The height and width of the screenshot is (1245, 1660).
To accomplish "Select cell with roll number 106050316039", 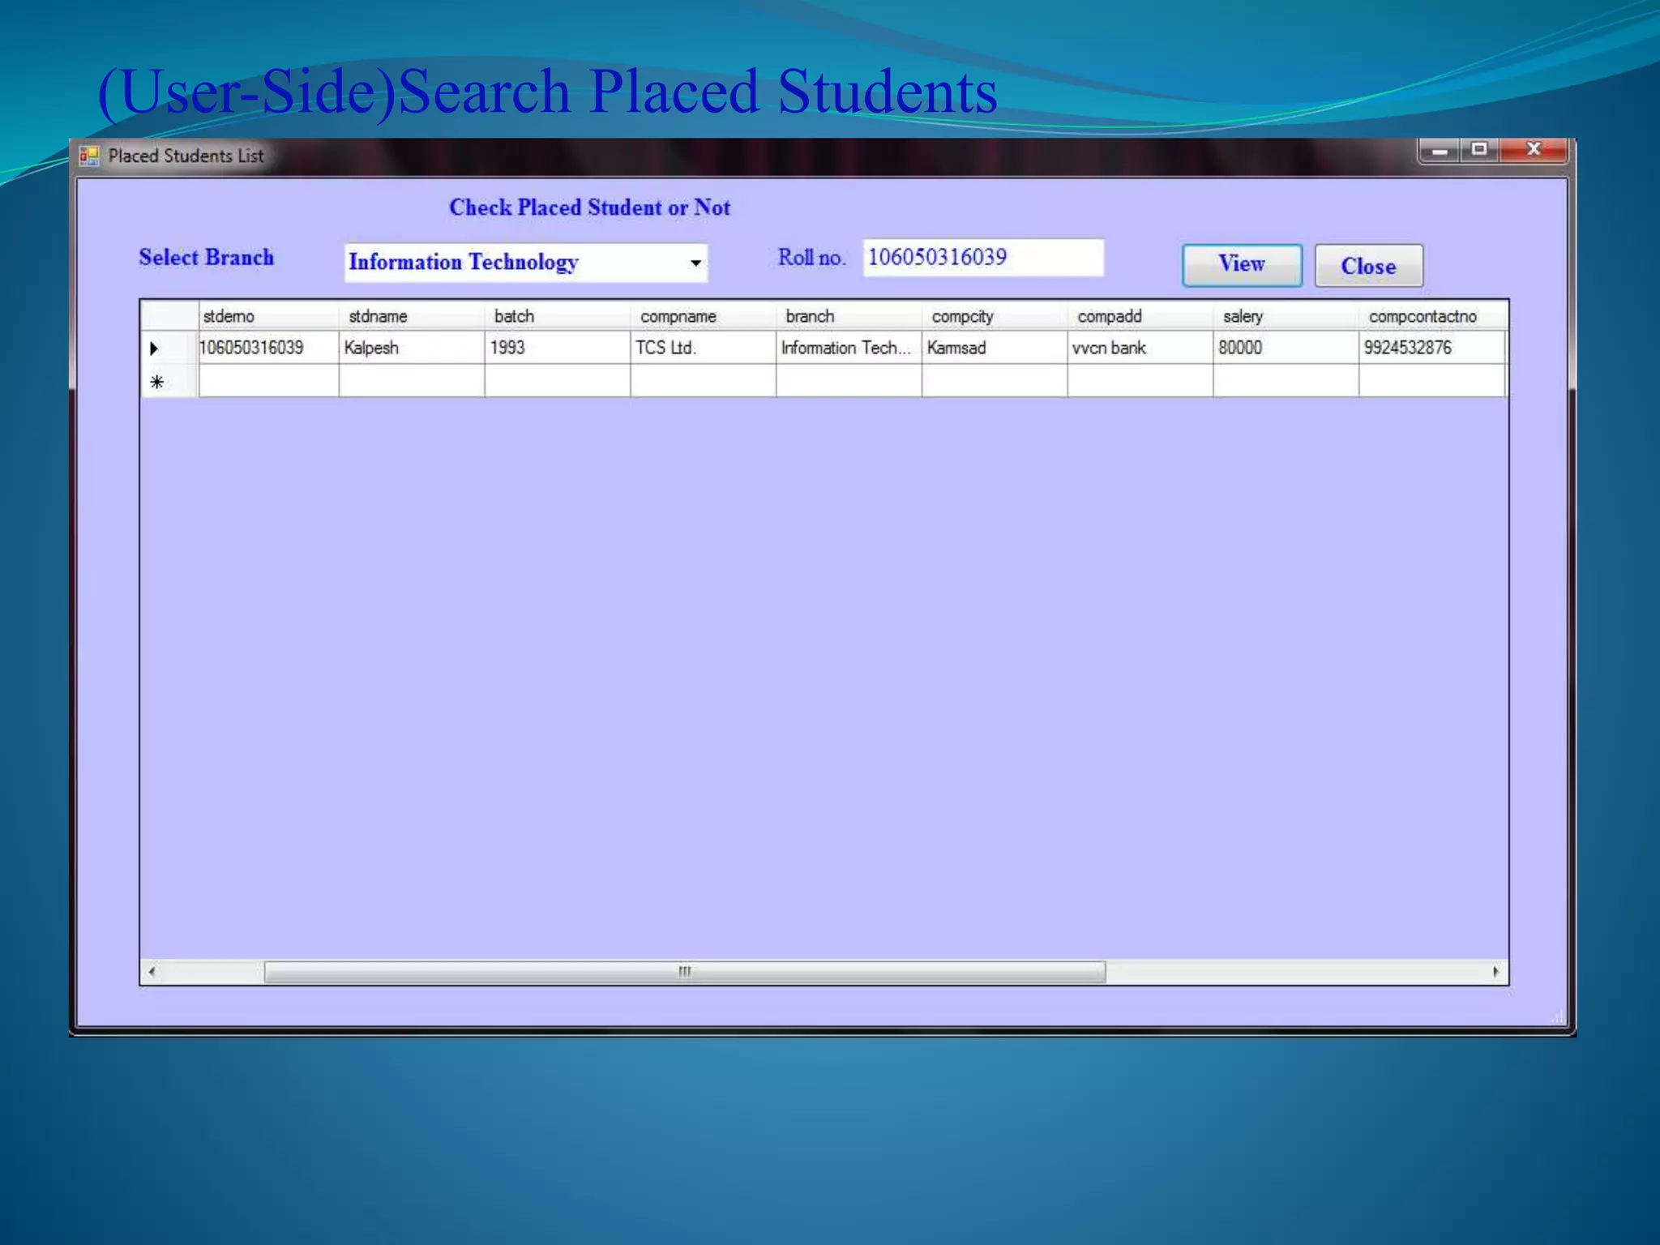I will [x=268, y=348].
